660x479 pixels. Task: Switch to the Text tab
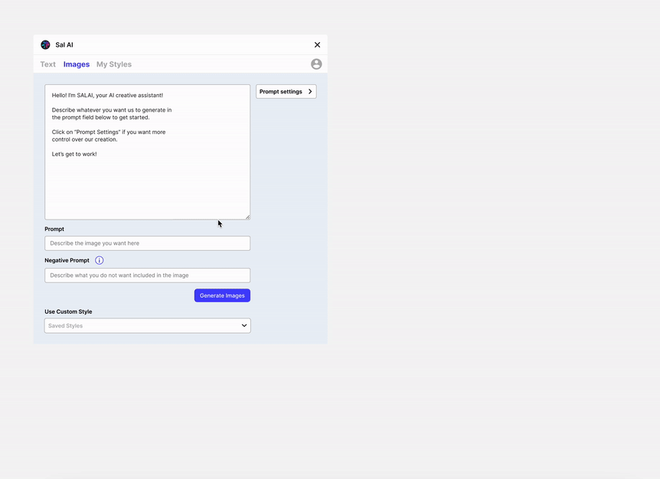point(48,64)
